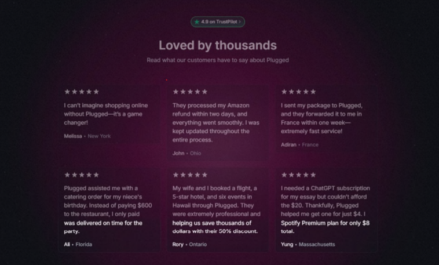Select reviewer name Yung from Massachusetts
Screen dimensions: 439x265
[288, 244]
